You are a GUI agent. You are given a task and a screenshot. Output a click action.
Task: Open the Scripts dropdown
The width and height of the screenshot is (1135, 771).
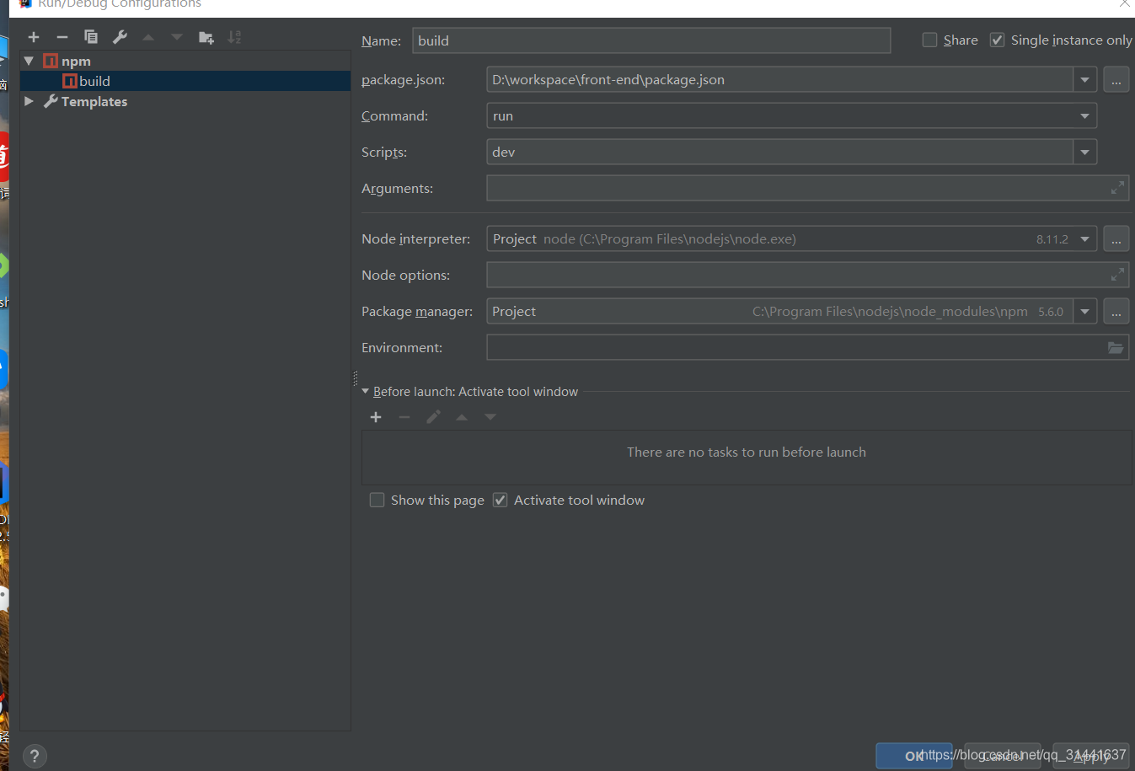click(x=1085, y=152)
